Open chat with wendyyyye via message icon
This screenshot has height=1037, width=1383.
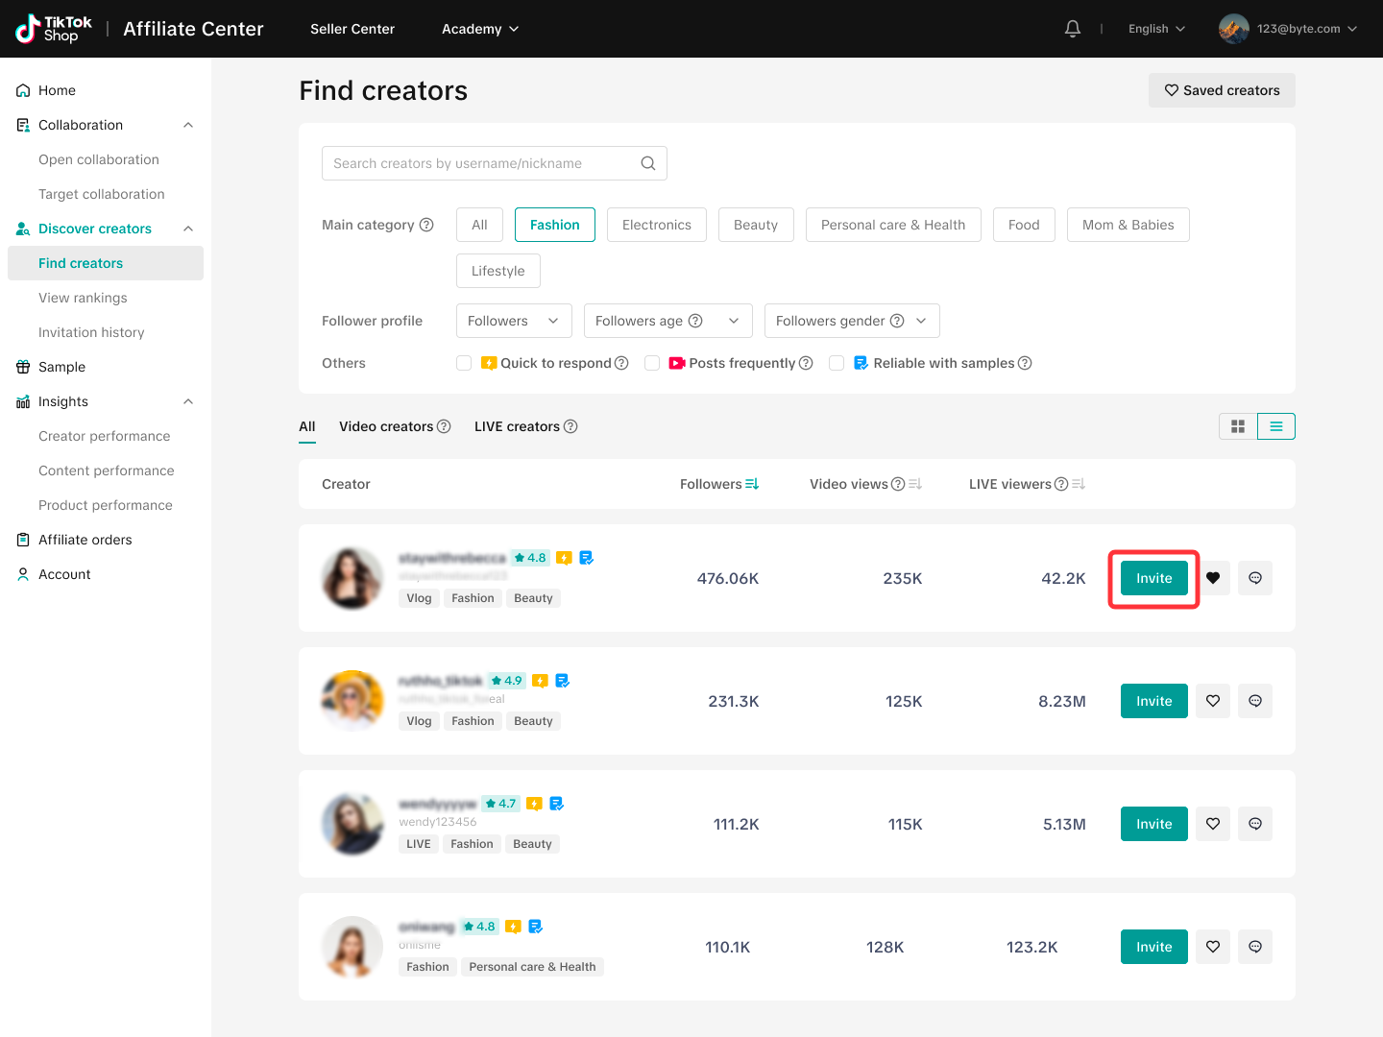pyautogui.click(x=1254, y=823)
